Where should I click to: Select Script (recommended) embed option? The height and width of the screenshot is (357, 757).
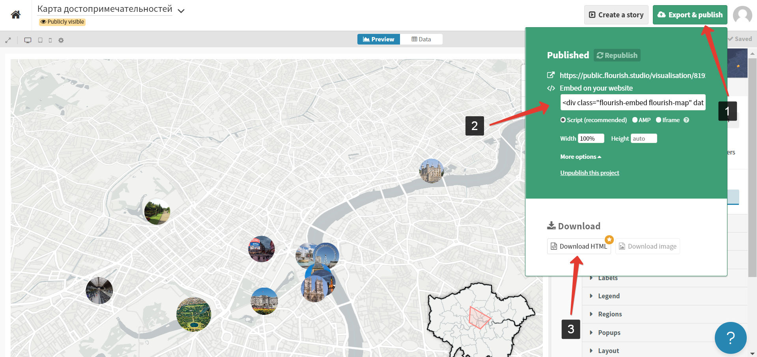[563, 120]
